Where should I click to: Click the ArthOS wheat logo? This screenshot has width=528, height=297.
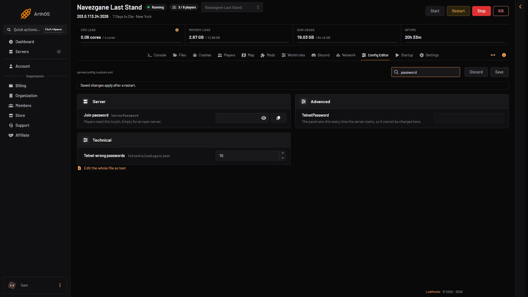26,14
